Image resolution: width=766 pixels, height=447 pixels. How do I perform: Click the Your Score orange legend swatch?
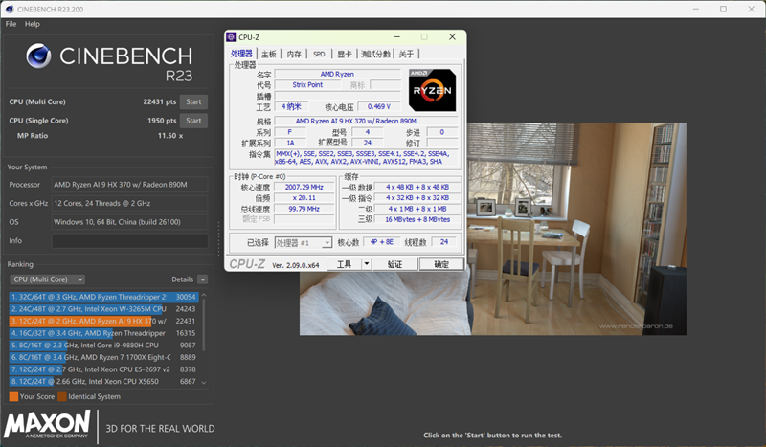[13, 396]
